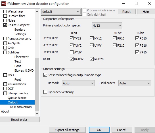Open the default preset dropdown
Viewport: 155px width, 133px height.
[61, 12]
